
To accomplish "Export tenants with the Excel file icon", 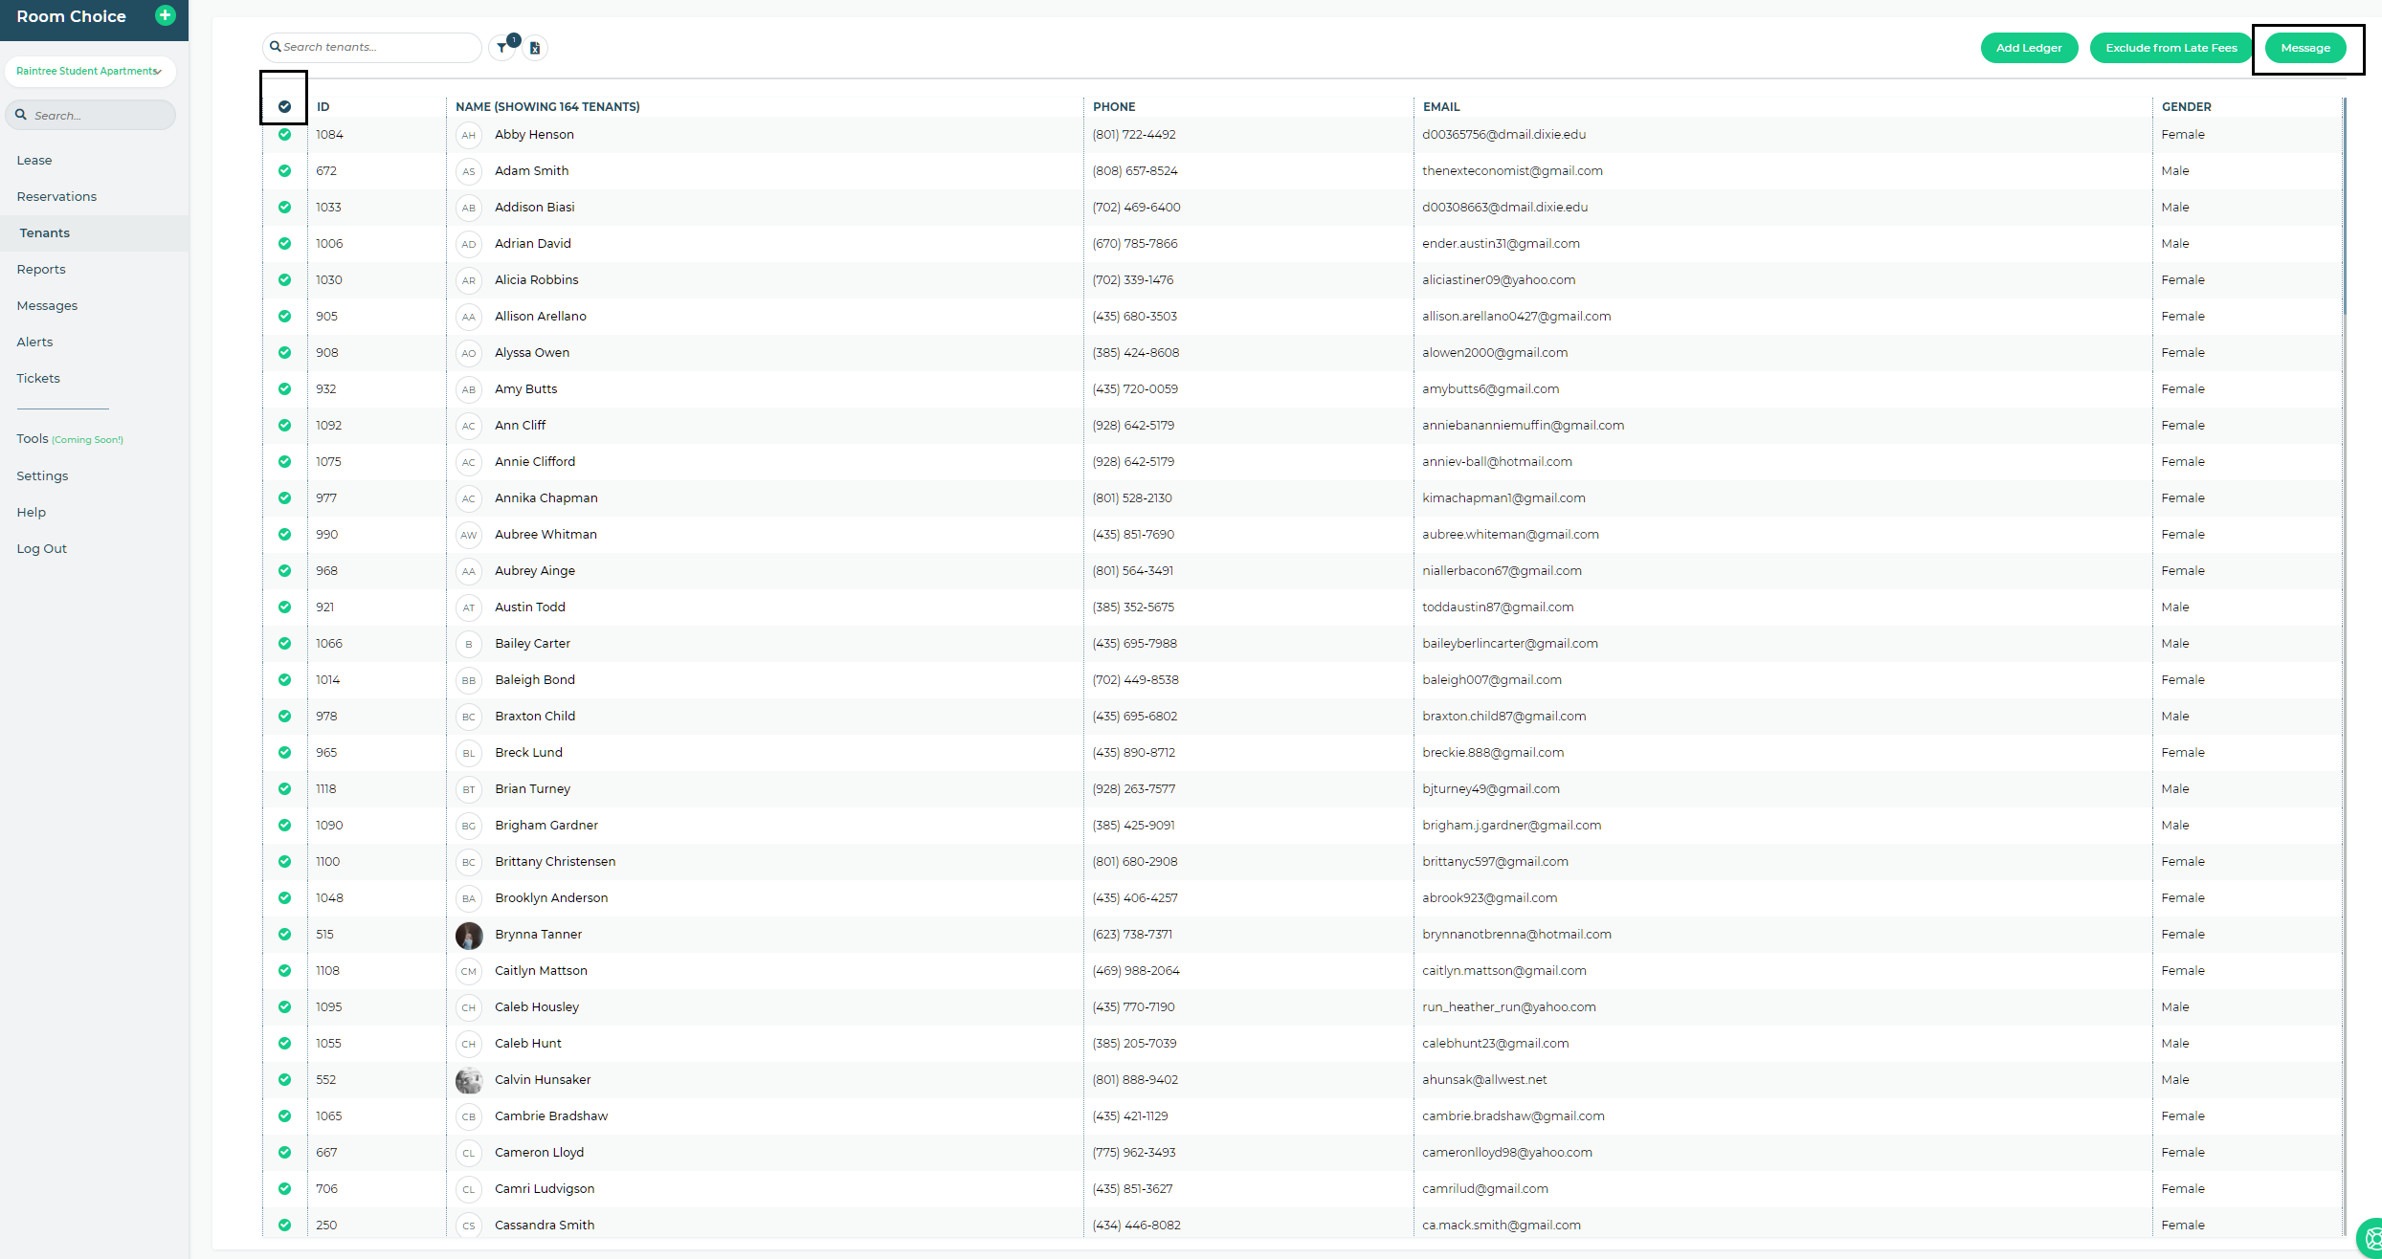I will 535,48.
